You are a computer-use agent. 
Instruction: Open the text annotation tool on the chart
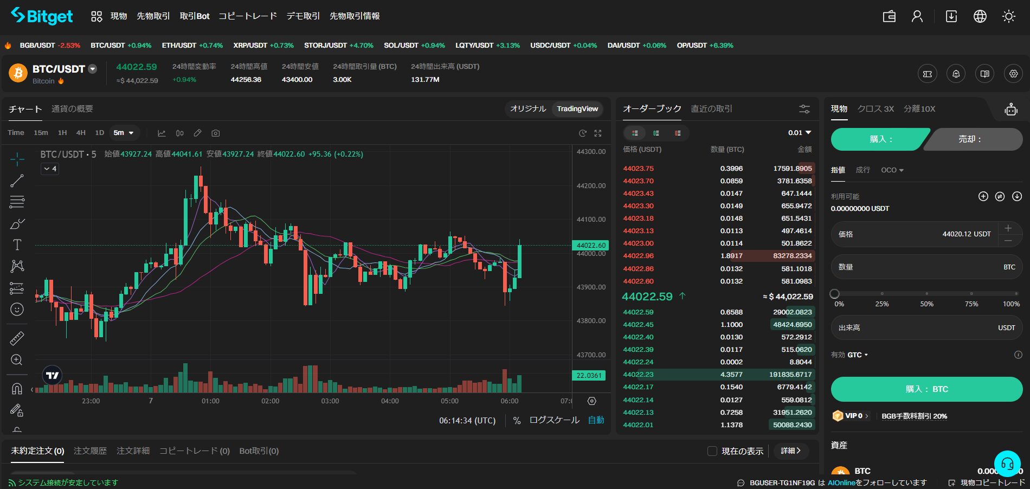point(17,244)
